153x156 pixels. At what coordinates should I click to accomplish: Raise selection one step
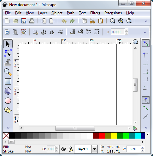pyautogui.click(x=89, y=32)
